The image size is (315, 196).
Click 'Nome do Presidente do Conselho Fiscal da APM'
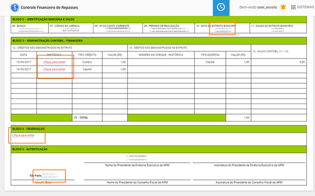pos(137,182)
